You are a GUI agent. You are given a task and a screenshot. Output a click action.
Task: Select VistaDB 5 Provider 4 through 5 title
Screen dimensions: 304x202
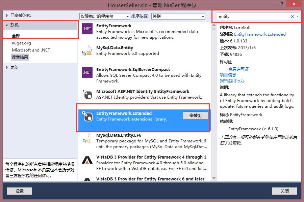151,157
